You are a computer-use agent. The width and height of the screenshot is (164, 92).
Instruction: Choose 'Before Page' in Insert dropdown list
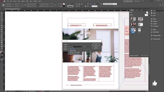click(73, 50)
